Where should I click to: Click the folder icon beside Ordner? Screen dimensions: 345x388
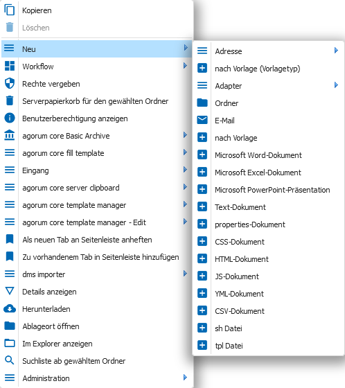pos(202,103)
